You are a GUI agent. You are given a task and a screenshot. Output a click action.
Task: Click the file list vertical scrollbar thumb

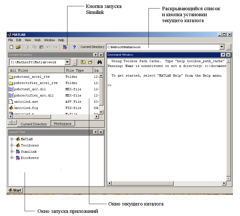[101, 92]
